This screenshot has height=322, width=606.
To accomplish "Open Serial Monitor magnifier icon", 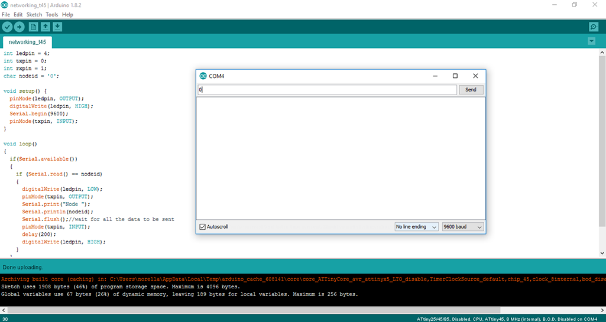I will tap(594, 27).
